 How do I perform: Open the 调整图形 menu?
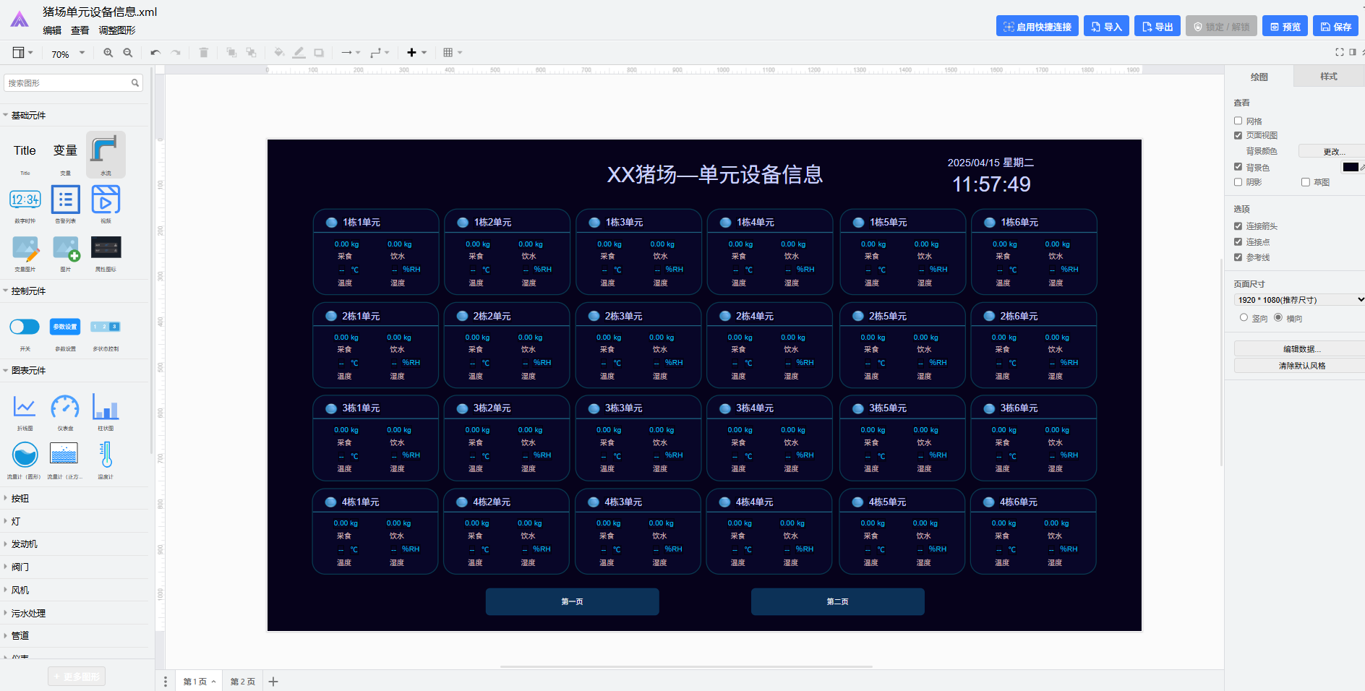[x=117, y=30]
